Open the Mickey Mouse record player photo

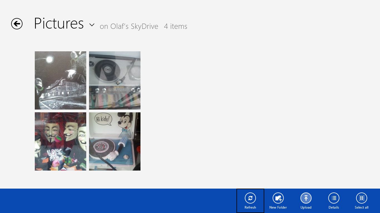click(x=115, y=141)
